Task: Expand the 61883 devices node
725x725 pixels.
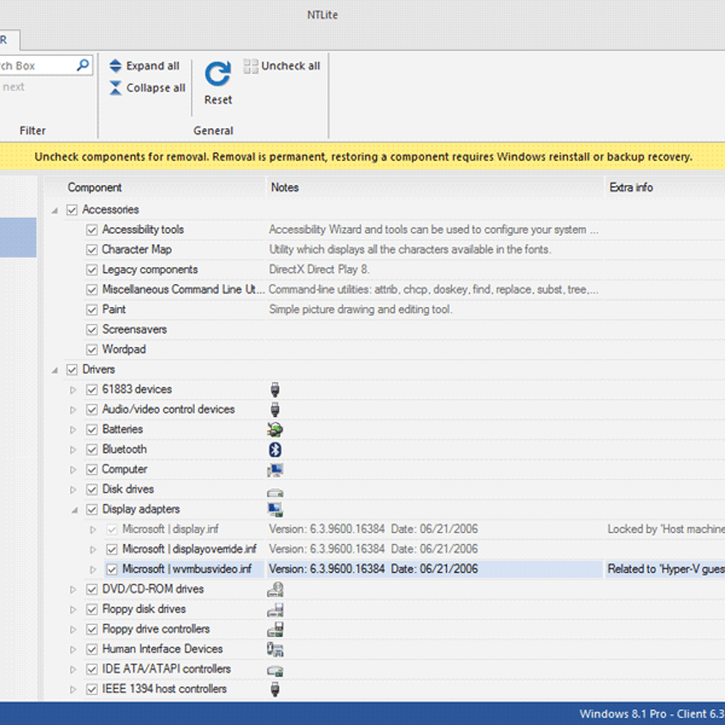Action: 73,390
